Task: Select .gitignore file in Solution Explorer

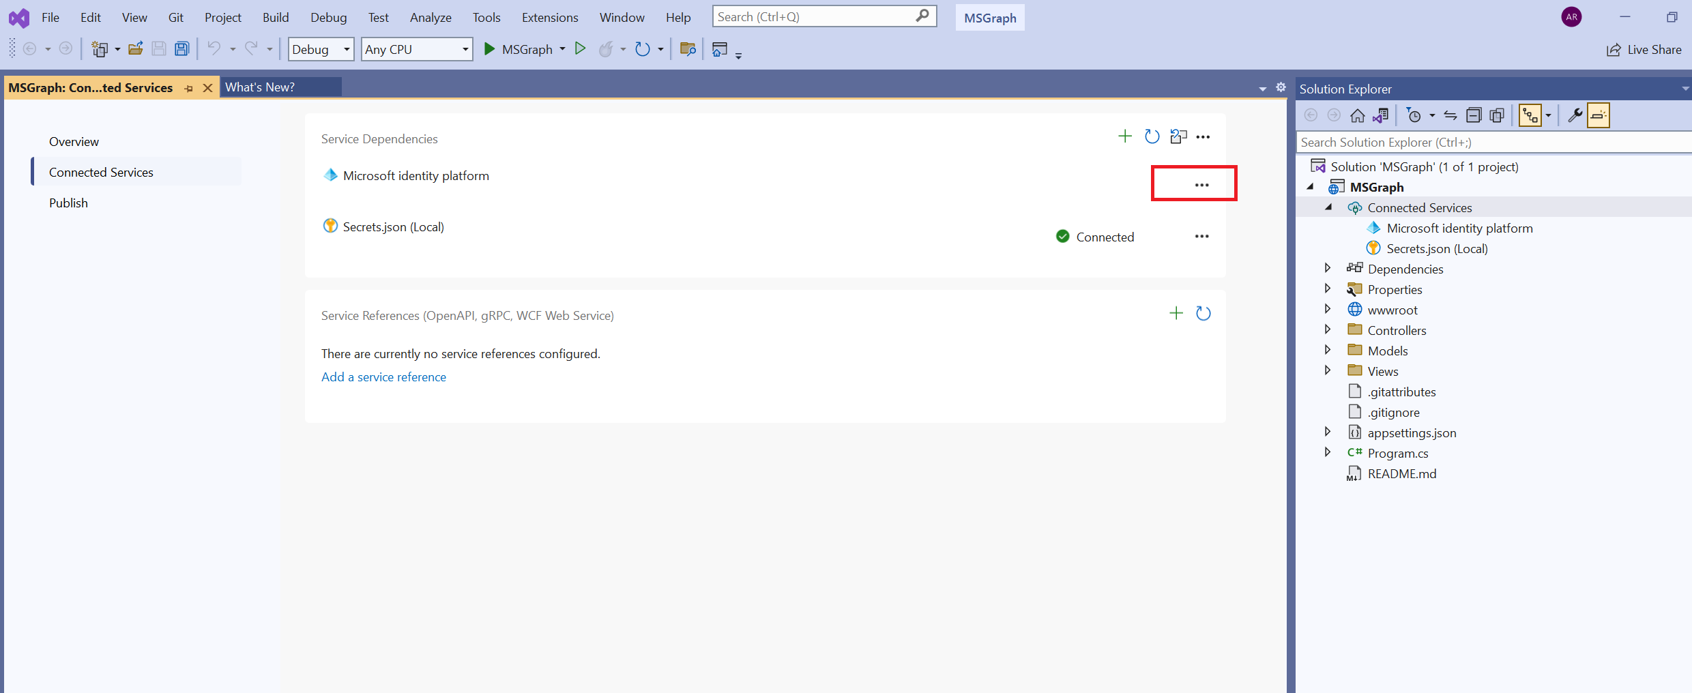Action: (1394, 412)
